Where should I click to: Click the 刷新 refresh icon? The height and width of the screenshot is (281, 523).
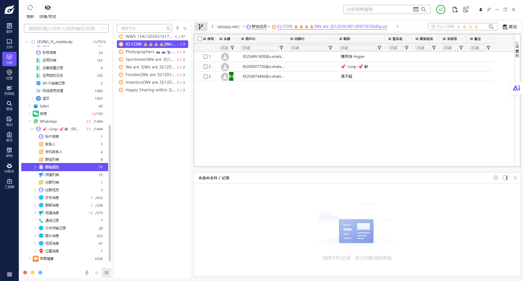[30, 8]
